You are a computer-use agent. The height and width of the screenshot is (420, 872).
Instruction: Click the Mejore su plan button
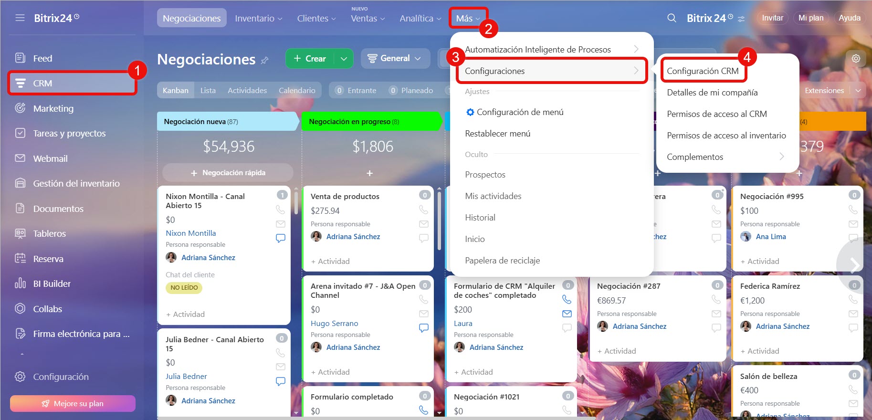(x=73, y=403)
